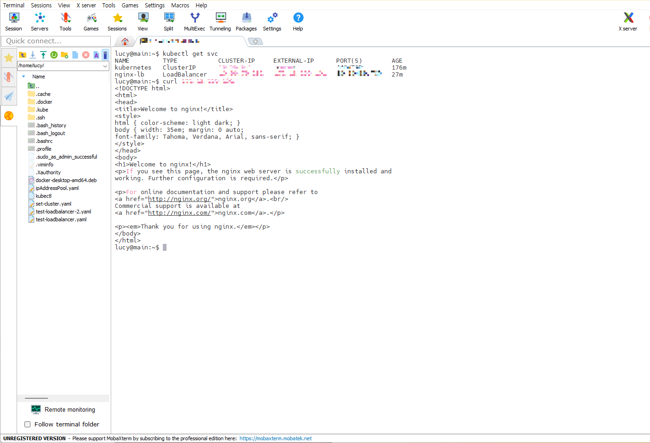Open the Help menu

pyautogui.click(x=202, y=5)
